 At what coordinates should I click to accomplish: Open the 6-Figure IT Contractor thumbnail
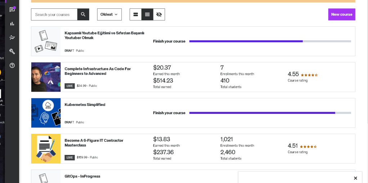46,149
